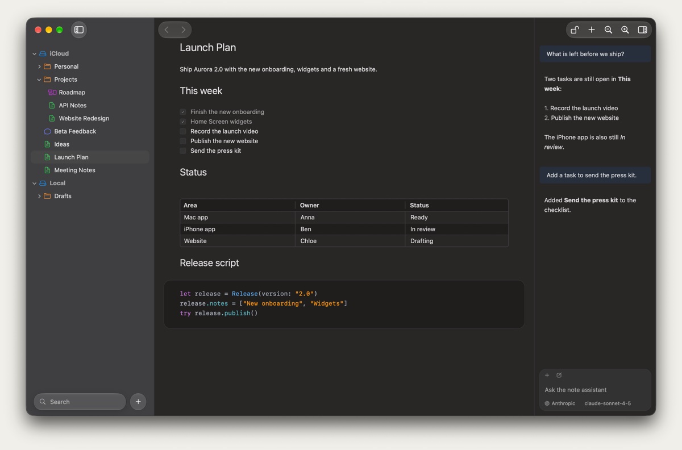The height and width of the screenshot is (450, 682).
Task: Zoom in with the plus magnifier
Action: click(x=625, y=30)
